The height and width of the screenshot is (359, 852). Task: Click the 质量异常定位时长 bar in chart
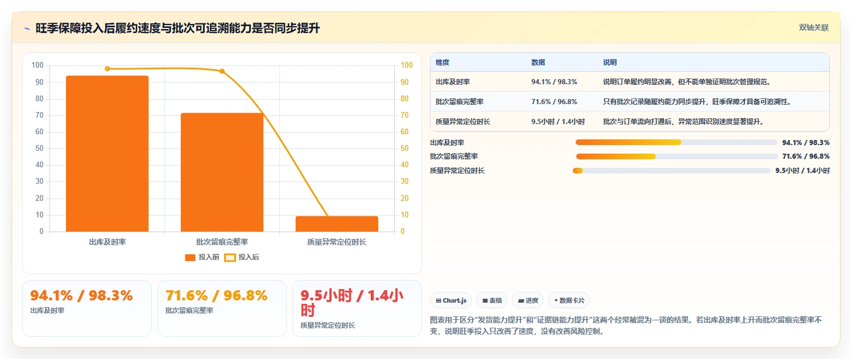(337, 224)
